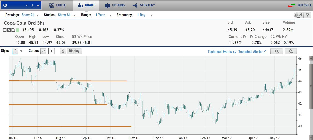
Task: Click the vertical zoom arrows button
Action: (291, 51)
